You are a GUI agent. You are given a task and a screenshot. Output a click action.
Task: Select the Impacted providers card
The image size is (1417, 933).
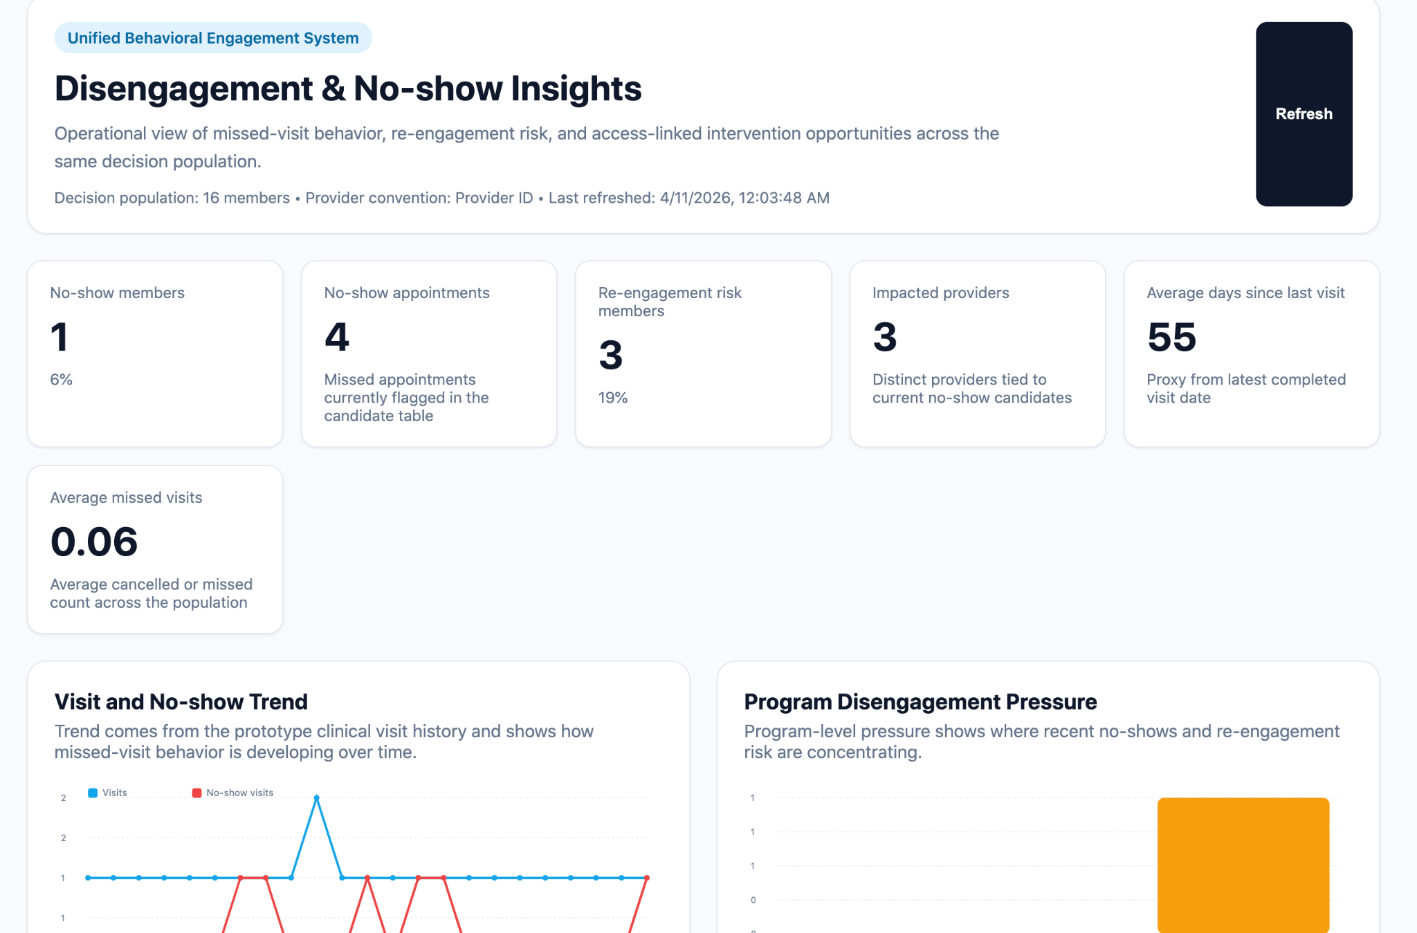point(977,353)
